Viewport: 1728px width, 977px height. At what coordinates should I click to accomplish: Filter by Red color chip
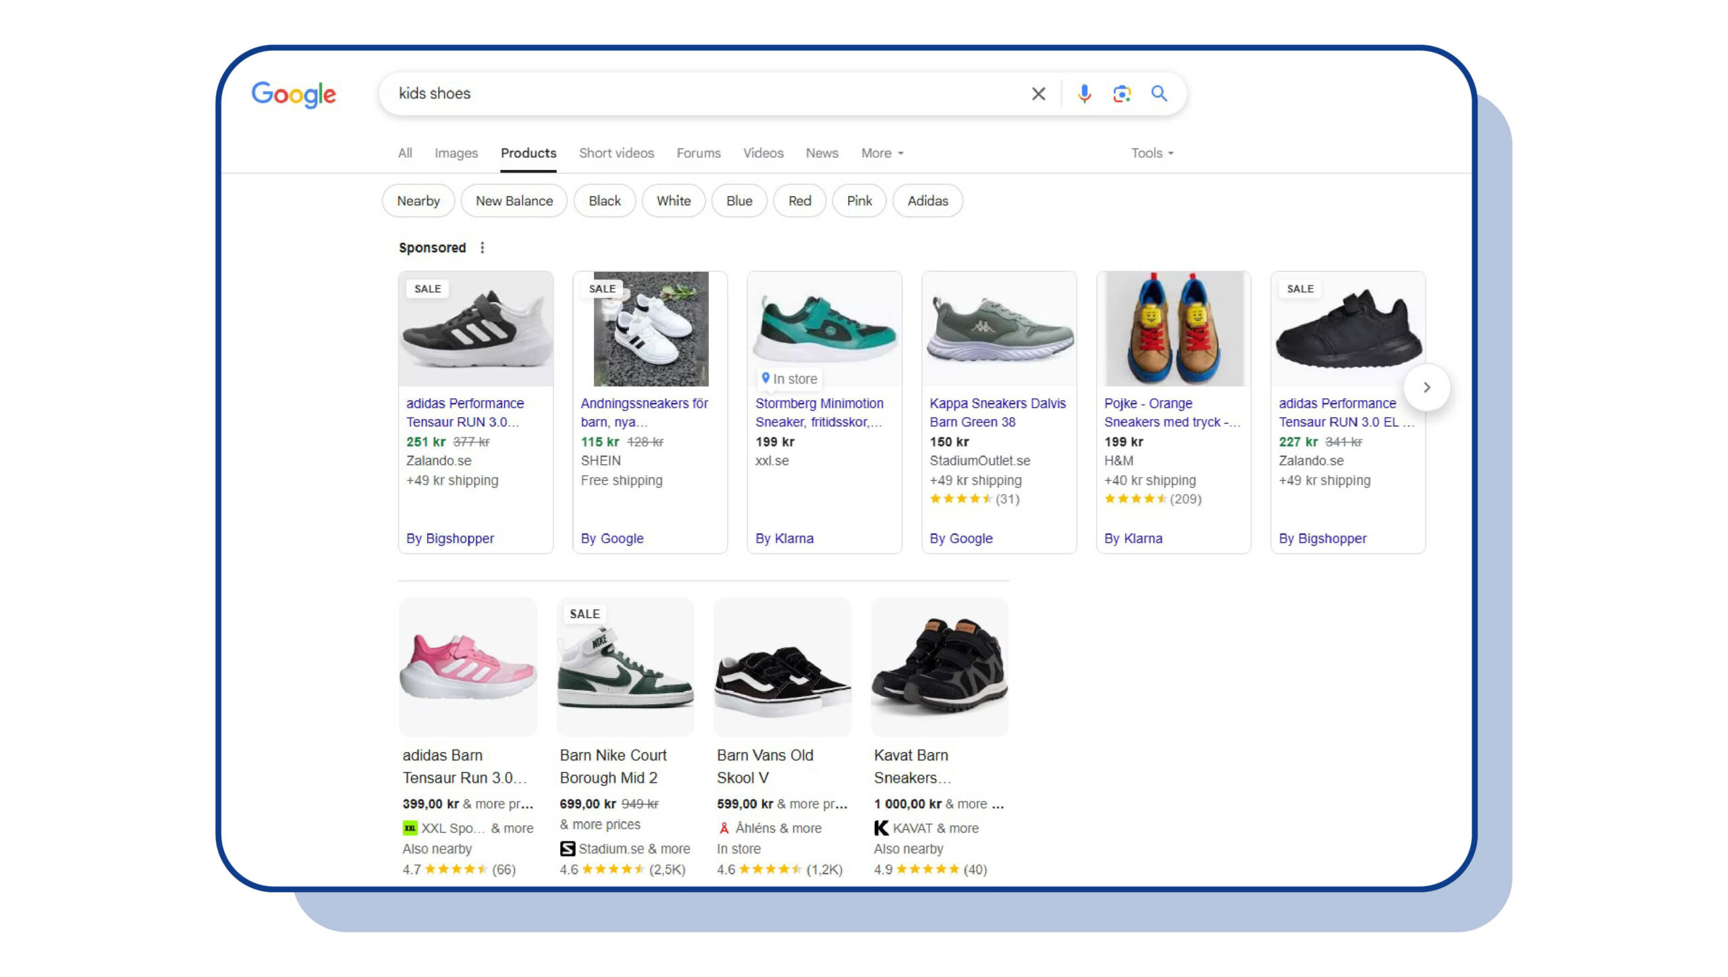(x=800, y=200)
